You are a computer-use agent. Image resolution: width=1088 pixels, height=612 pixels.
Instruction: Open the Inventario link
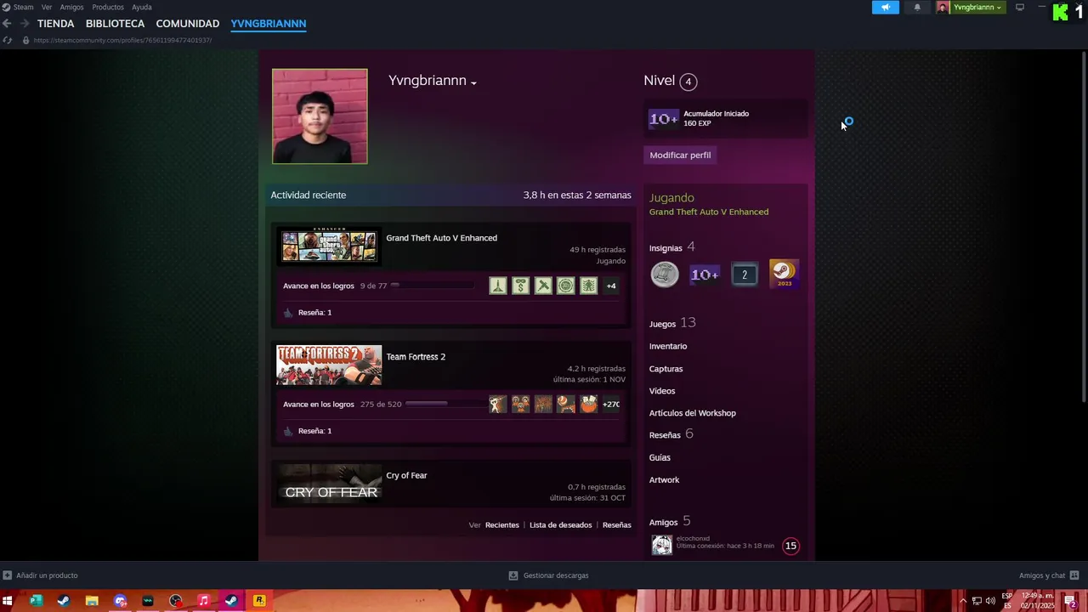pyautogui.click(x=668, y=346)
